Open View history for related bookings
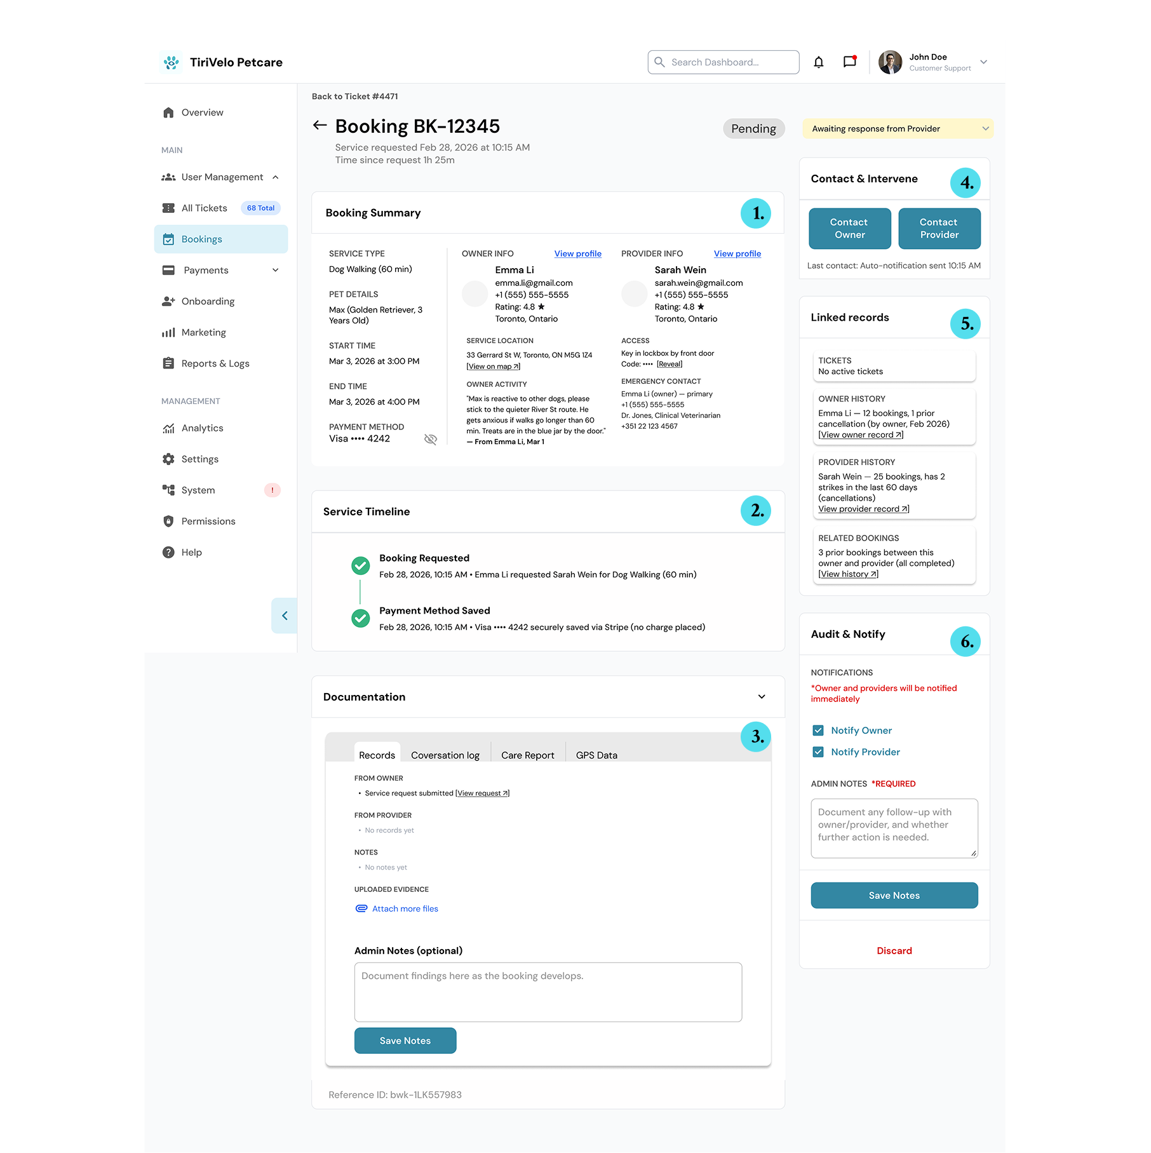Screen dimensions: 1151x1153 pos(848,574)
